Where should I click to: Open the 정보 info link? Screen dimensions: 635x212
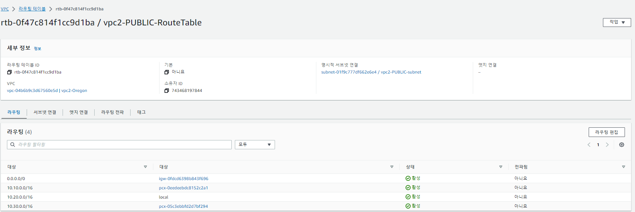pyautogui.click(x=37, y=49)
